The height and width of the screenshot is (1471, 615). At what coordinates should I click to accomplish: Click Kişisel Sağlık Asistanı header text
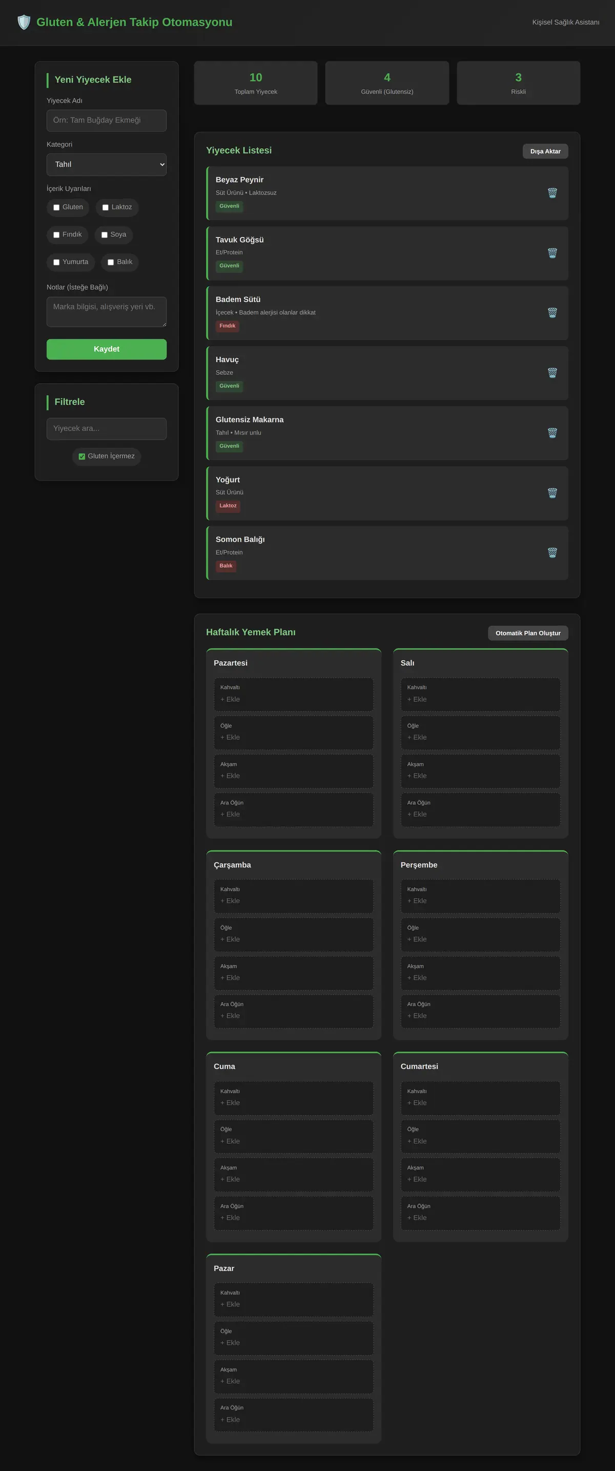point(565,22)
